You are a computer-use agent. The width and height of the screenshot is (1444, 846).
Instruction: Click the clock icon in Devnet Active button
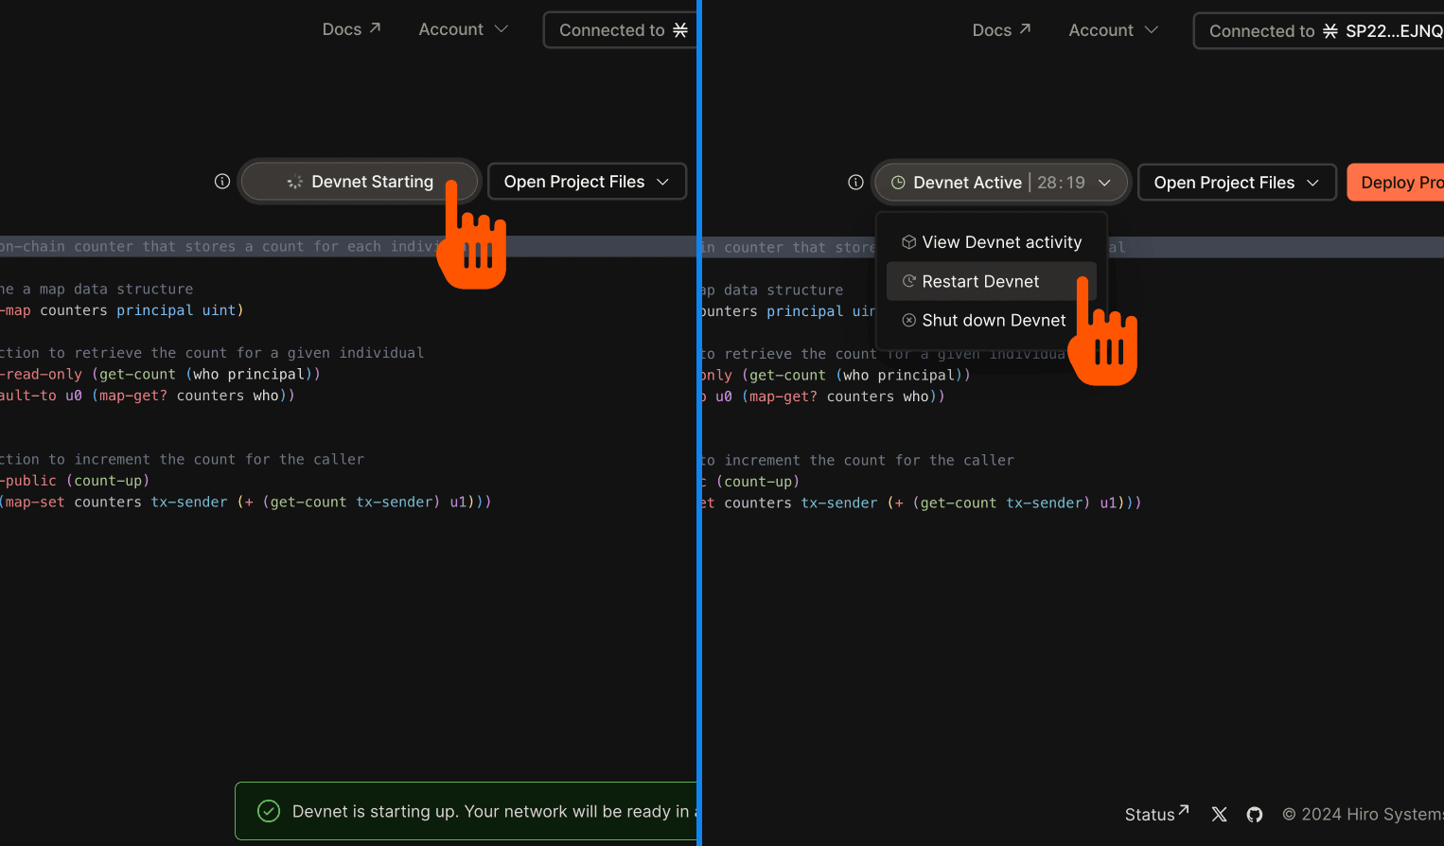pos(898,182)
